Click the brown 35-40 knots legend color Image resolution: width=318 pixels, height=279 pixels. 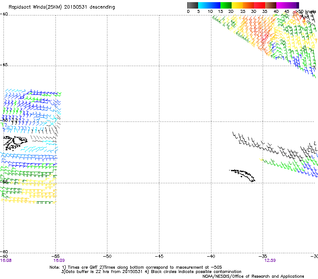pos(271,5)
